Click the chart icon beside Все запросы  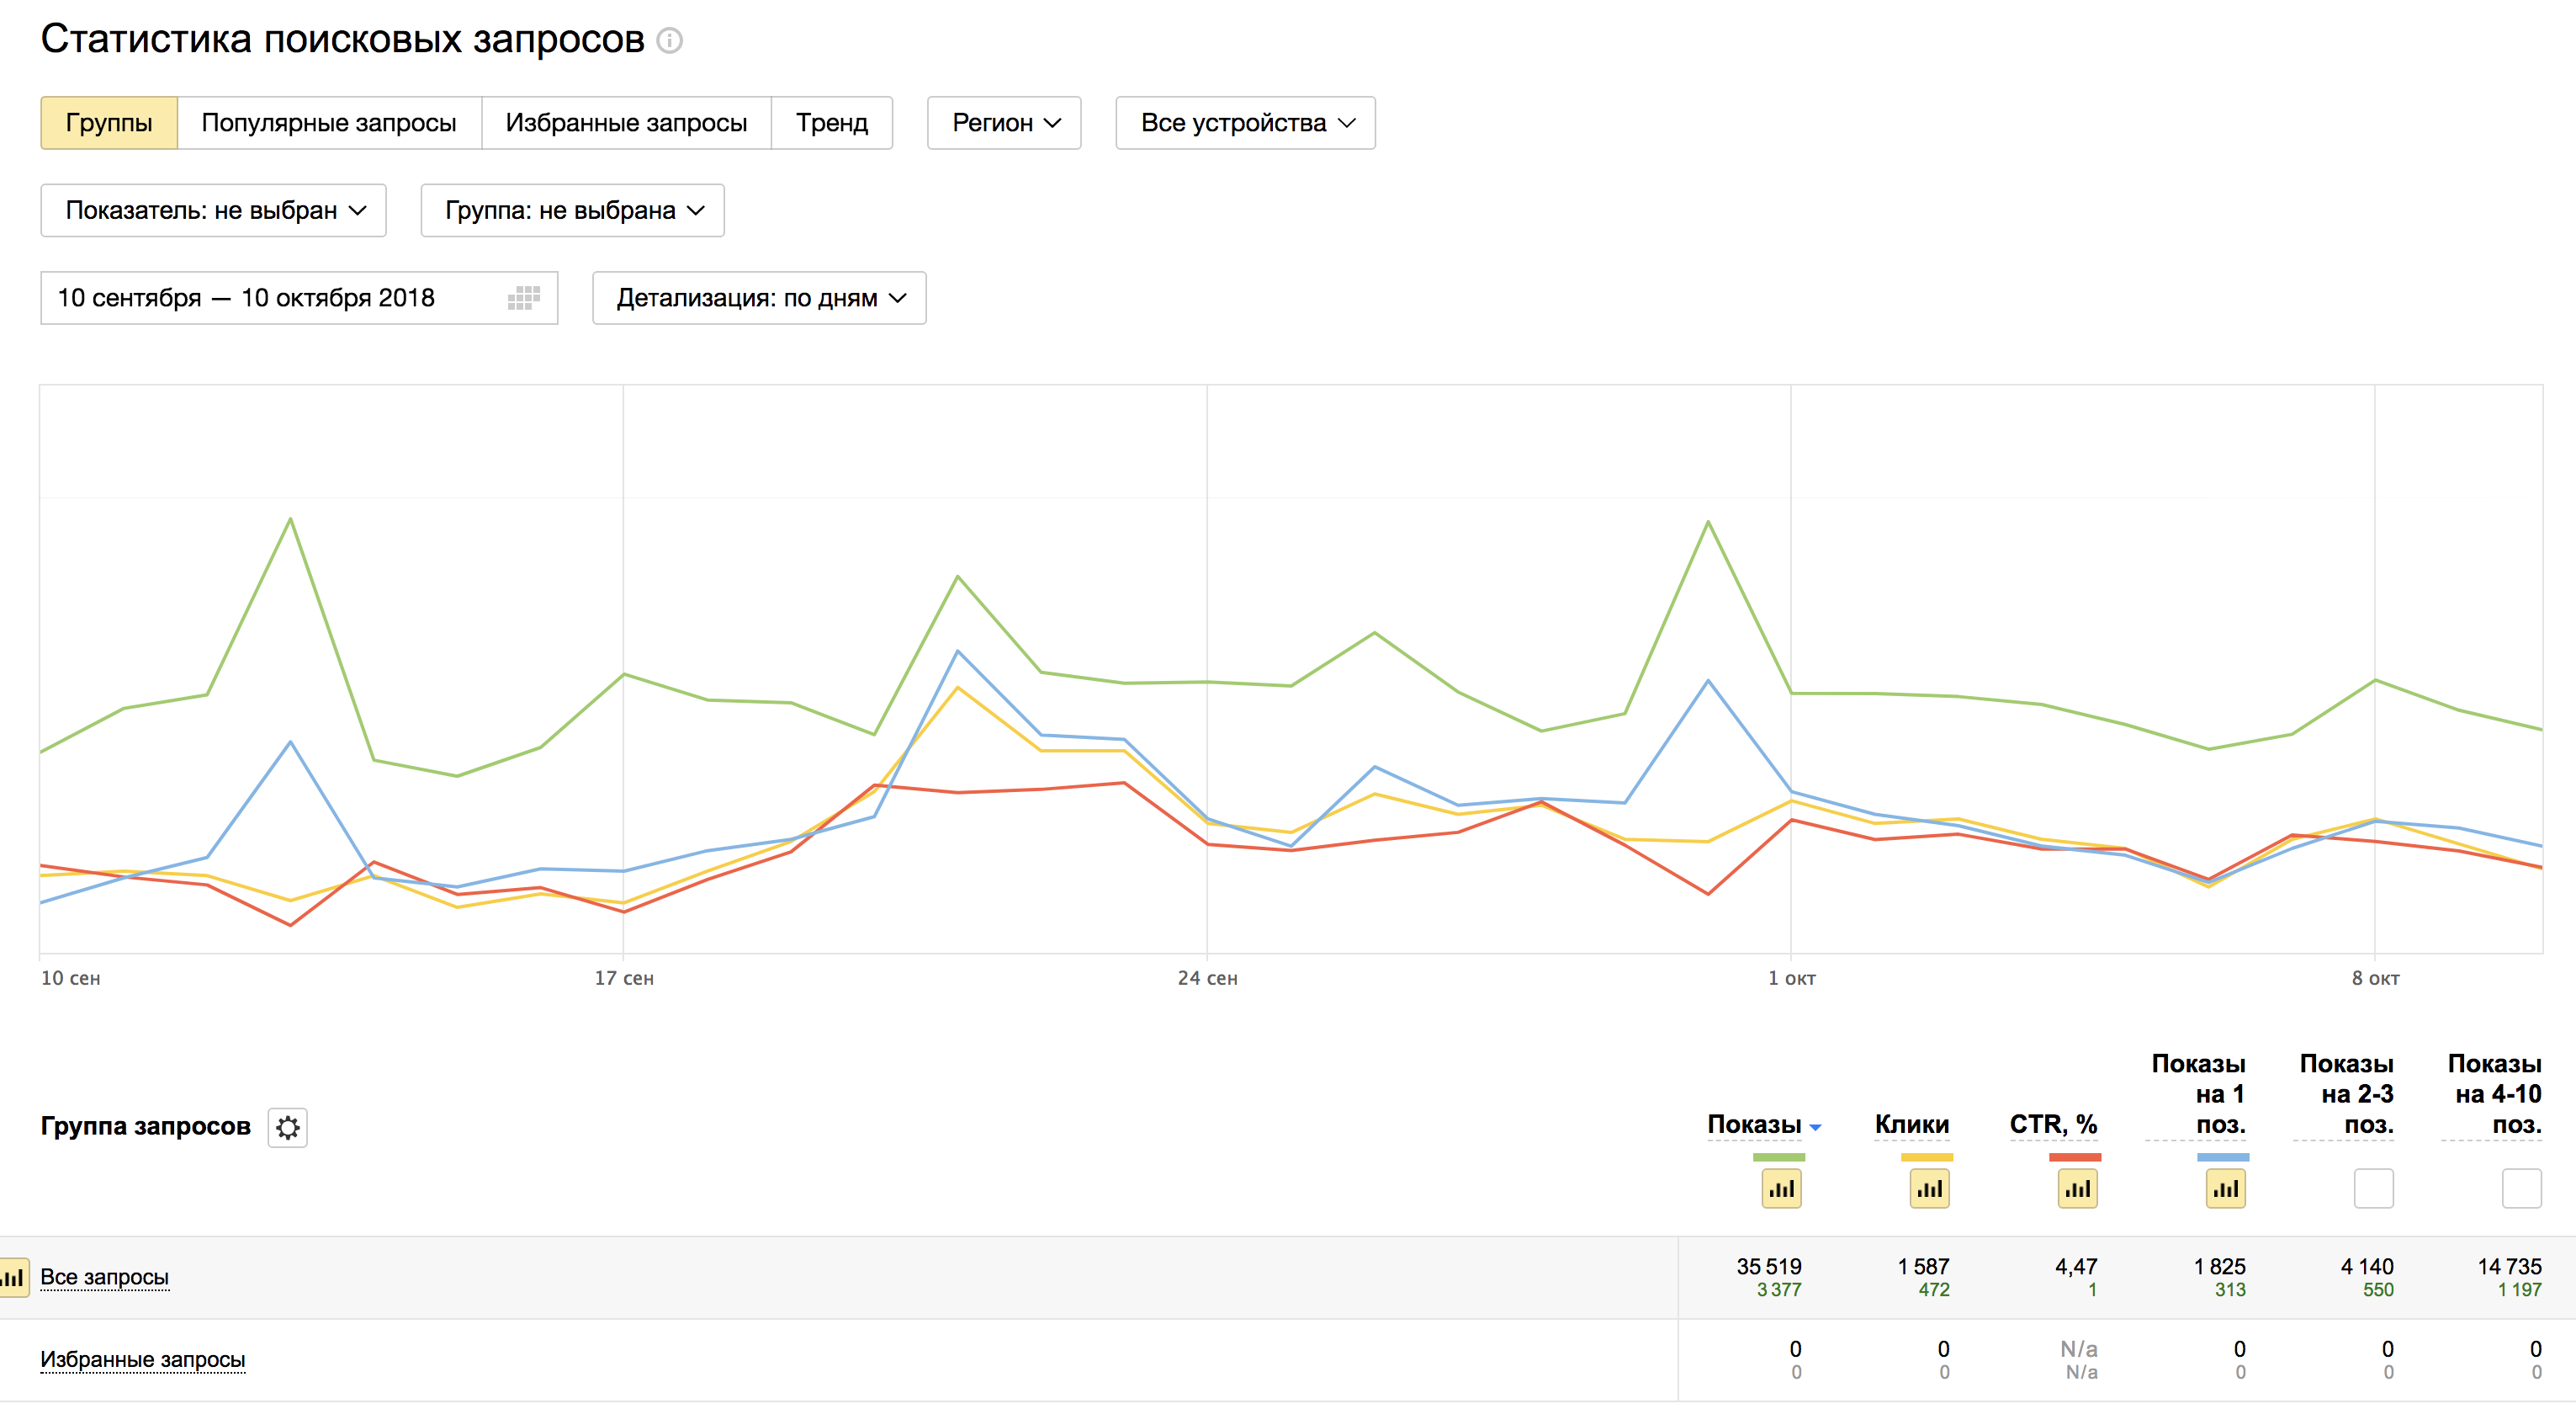click(x=14, y=1278)
